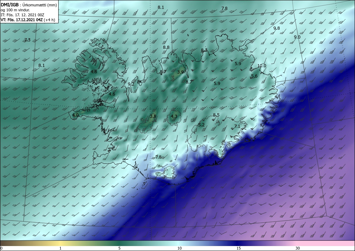Screen dimensions: 355x251
Task: Click the 9.2 value label
Action: 131,84
